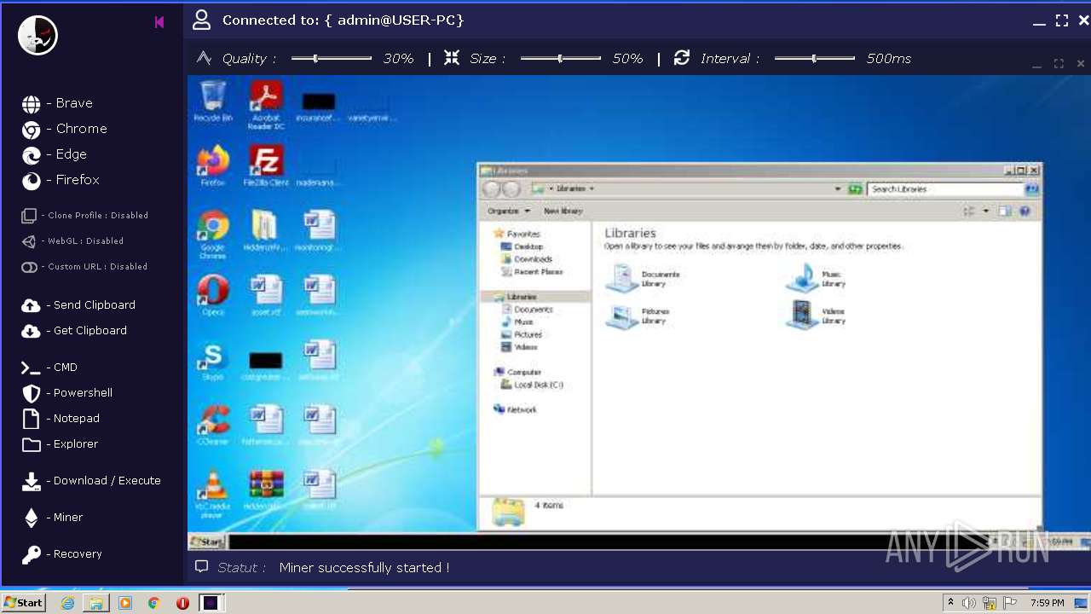Click the user icon beside Connected to
Image resolution: width=1091 pixels, height=614 pixels.
pos(201,20)
